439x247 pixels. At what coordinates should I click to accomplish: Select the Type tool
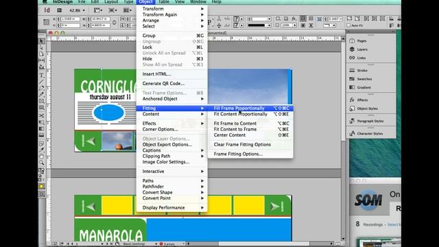[x=41, y=75]
